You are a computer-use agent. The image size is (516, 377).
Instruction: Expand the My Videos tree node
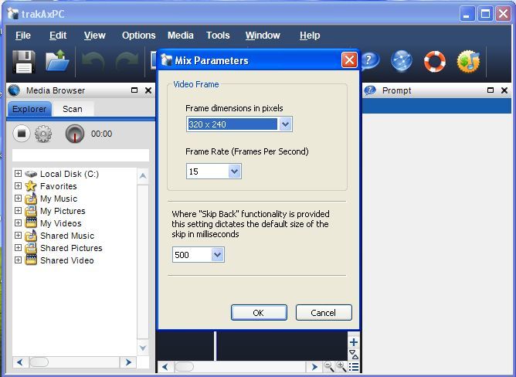(18, 223)
